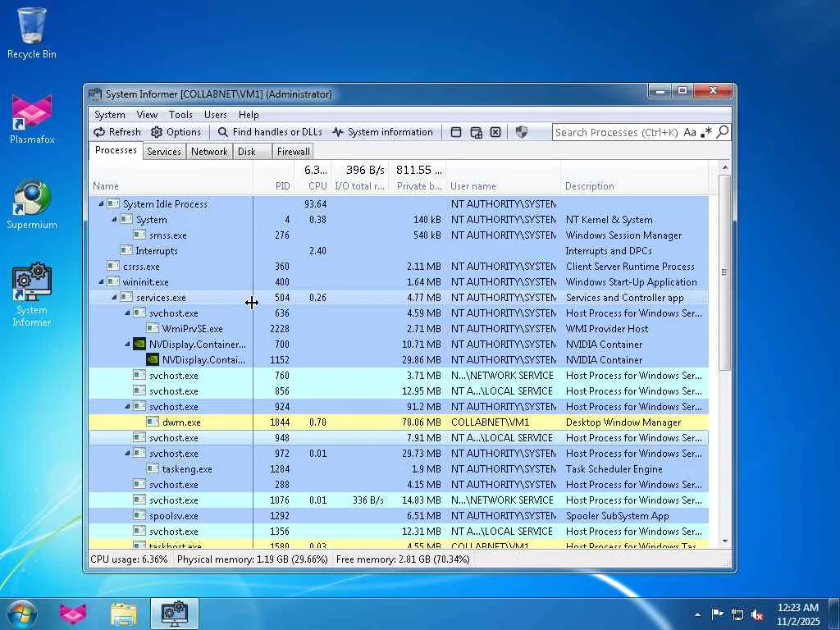
Task: Toggle the regex search option
Action: (x=706, y=132)
